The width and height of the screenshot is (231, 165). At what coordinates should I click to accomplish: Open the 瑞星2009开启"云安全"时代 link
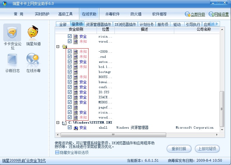point(24,161)
